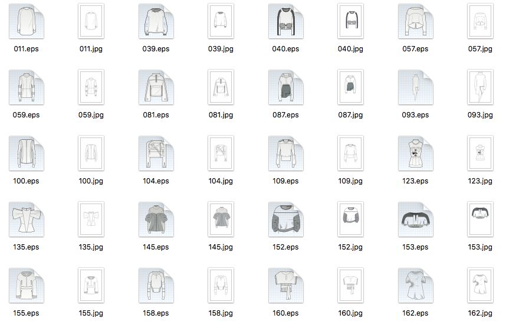This screenshot has width=506, height=328.
Task: Click the file name label '040.jpg'
Action: point(350,49)
